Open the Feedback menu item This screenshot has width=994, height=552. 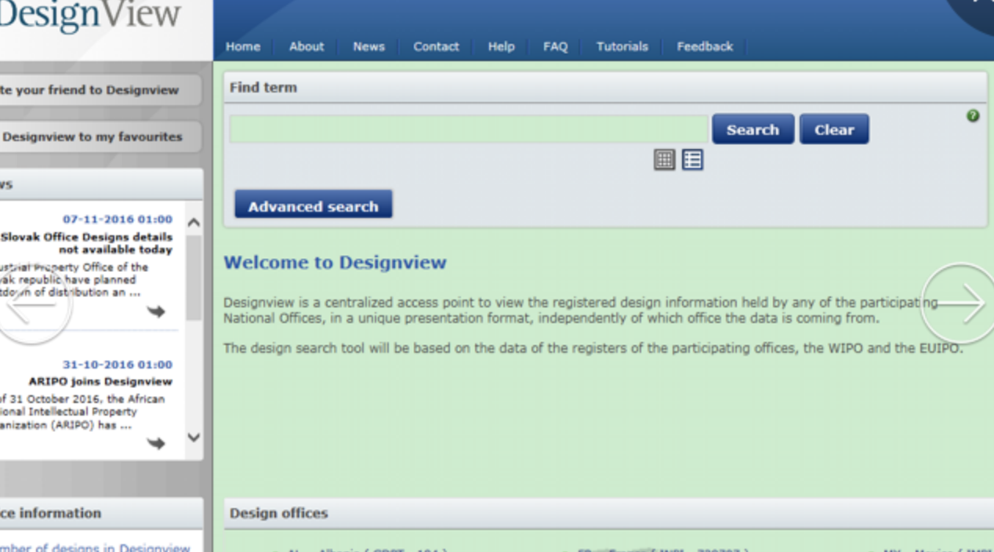705,46
